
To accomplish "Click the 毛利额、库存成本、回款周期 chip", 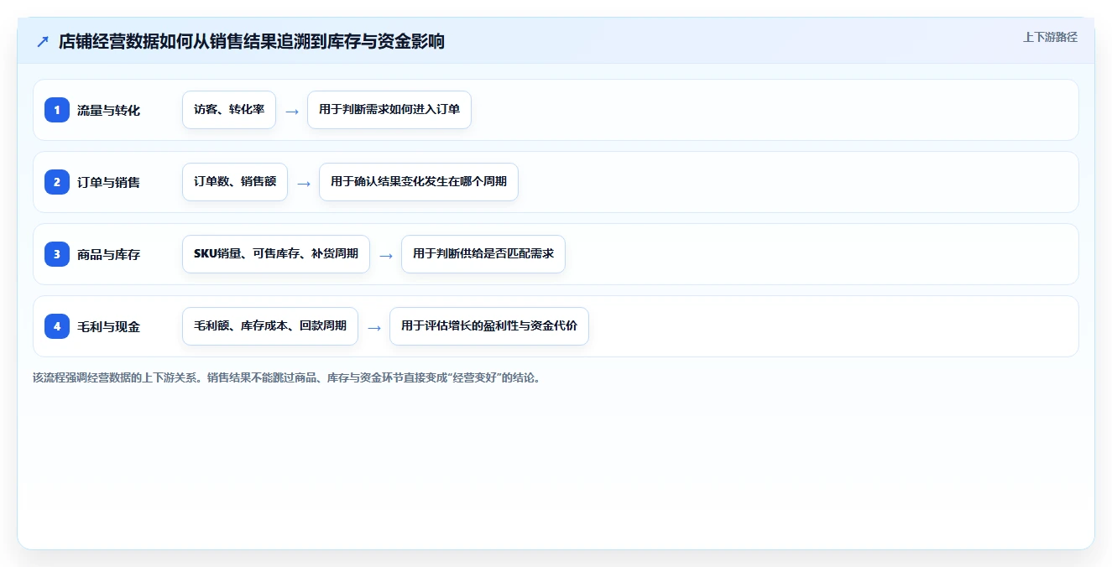I will (270, 326).
